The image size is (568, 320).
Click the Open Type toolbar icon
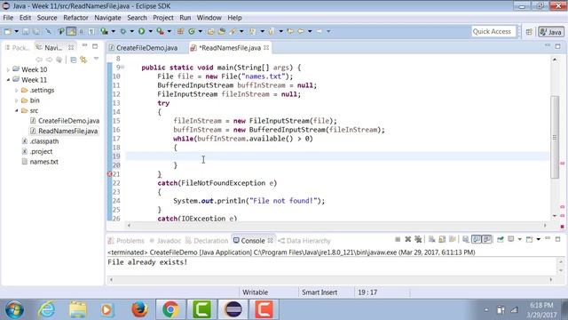point(210,32)
